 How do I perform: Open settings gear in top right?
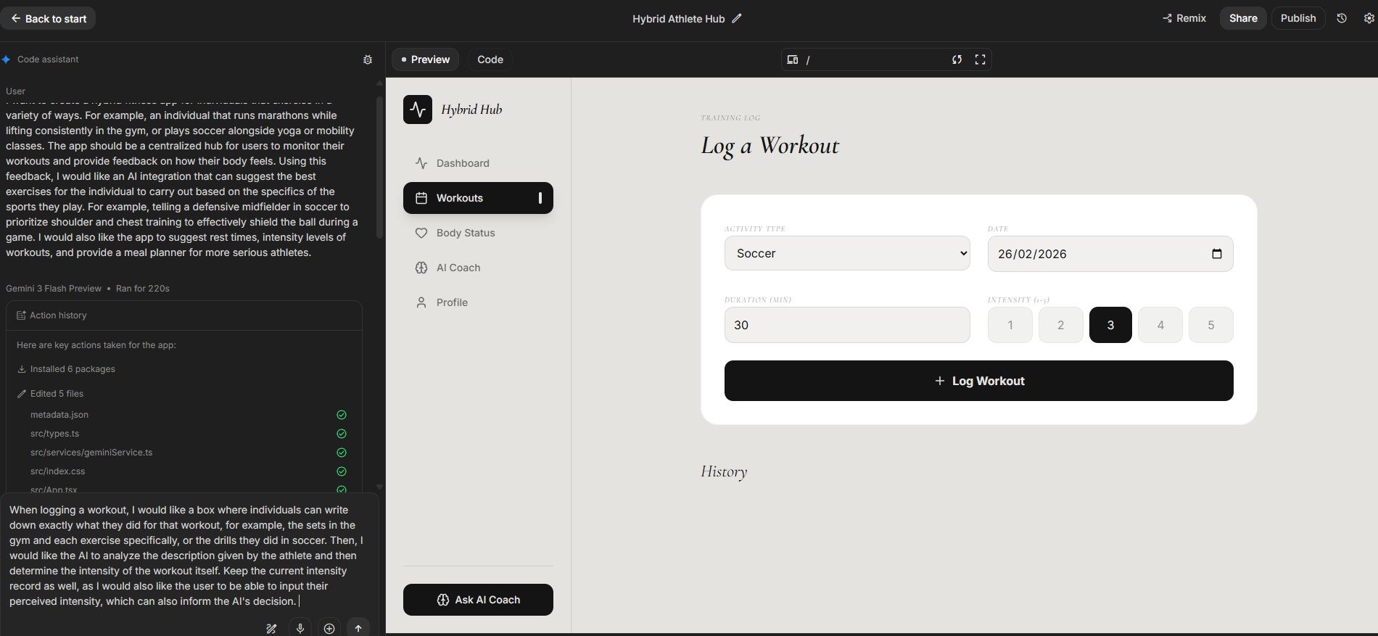[x=1369, y=19]
